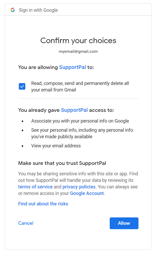The height and width of the screenshot is (254, 157).
Task: Open the terms of service link
Action: click(35, 187)
